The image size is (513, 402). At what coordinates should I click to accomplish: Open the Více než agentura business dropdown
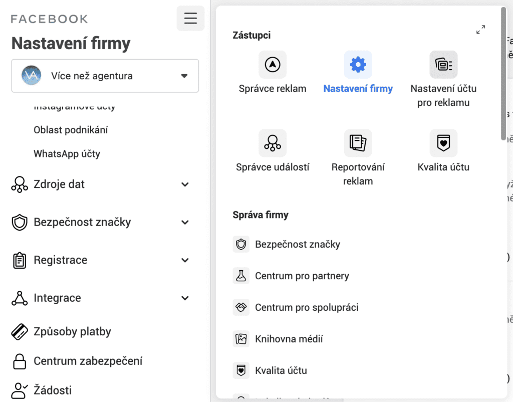pos(105,76)
